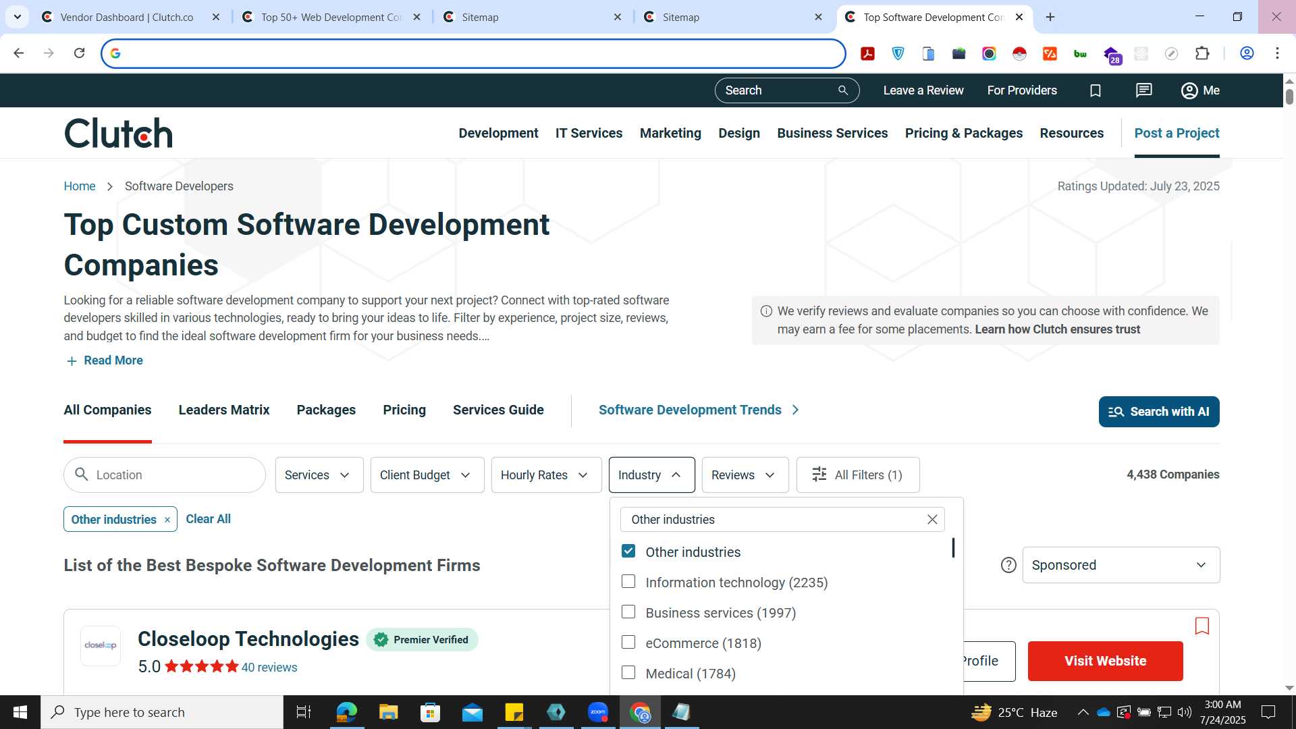Open 40 reviews link
Screen dimensions: 1296x729
[x=269, y=668]
